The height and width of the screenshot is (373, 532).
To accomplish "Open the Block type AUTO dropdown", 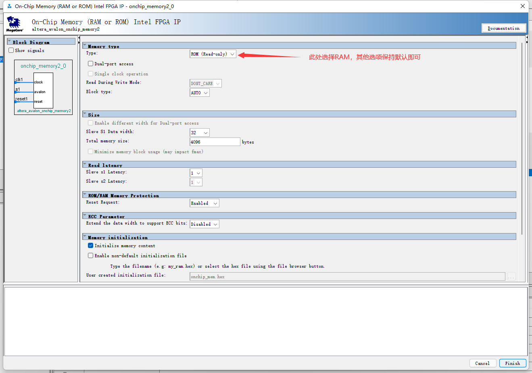I will pos(200,93).
